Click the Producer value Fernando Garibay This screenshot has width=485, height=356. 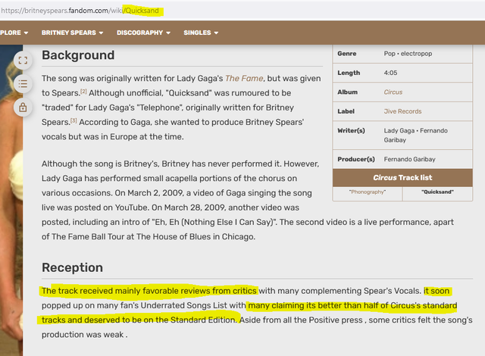click(409, 159)
